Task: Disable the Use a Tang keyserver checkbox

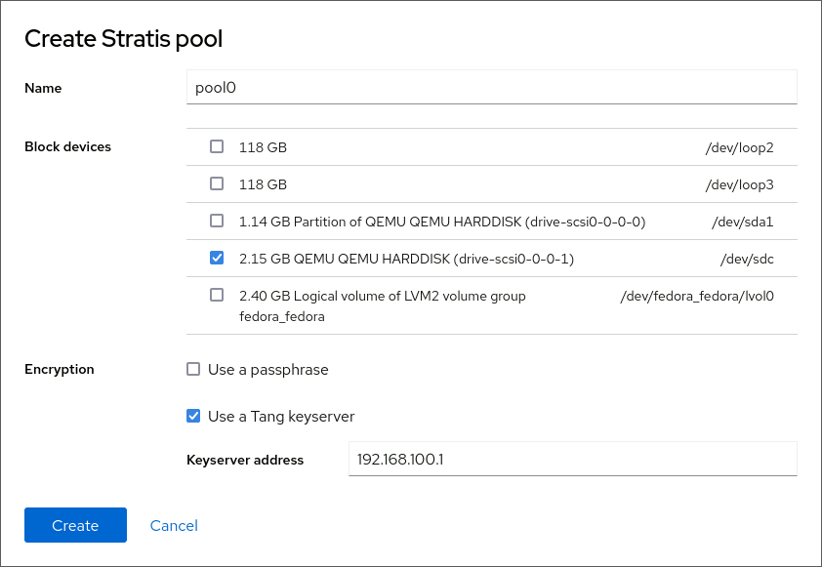Action: point(193,416)
